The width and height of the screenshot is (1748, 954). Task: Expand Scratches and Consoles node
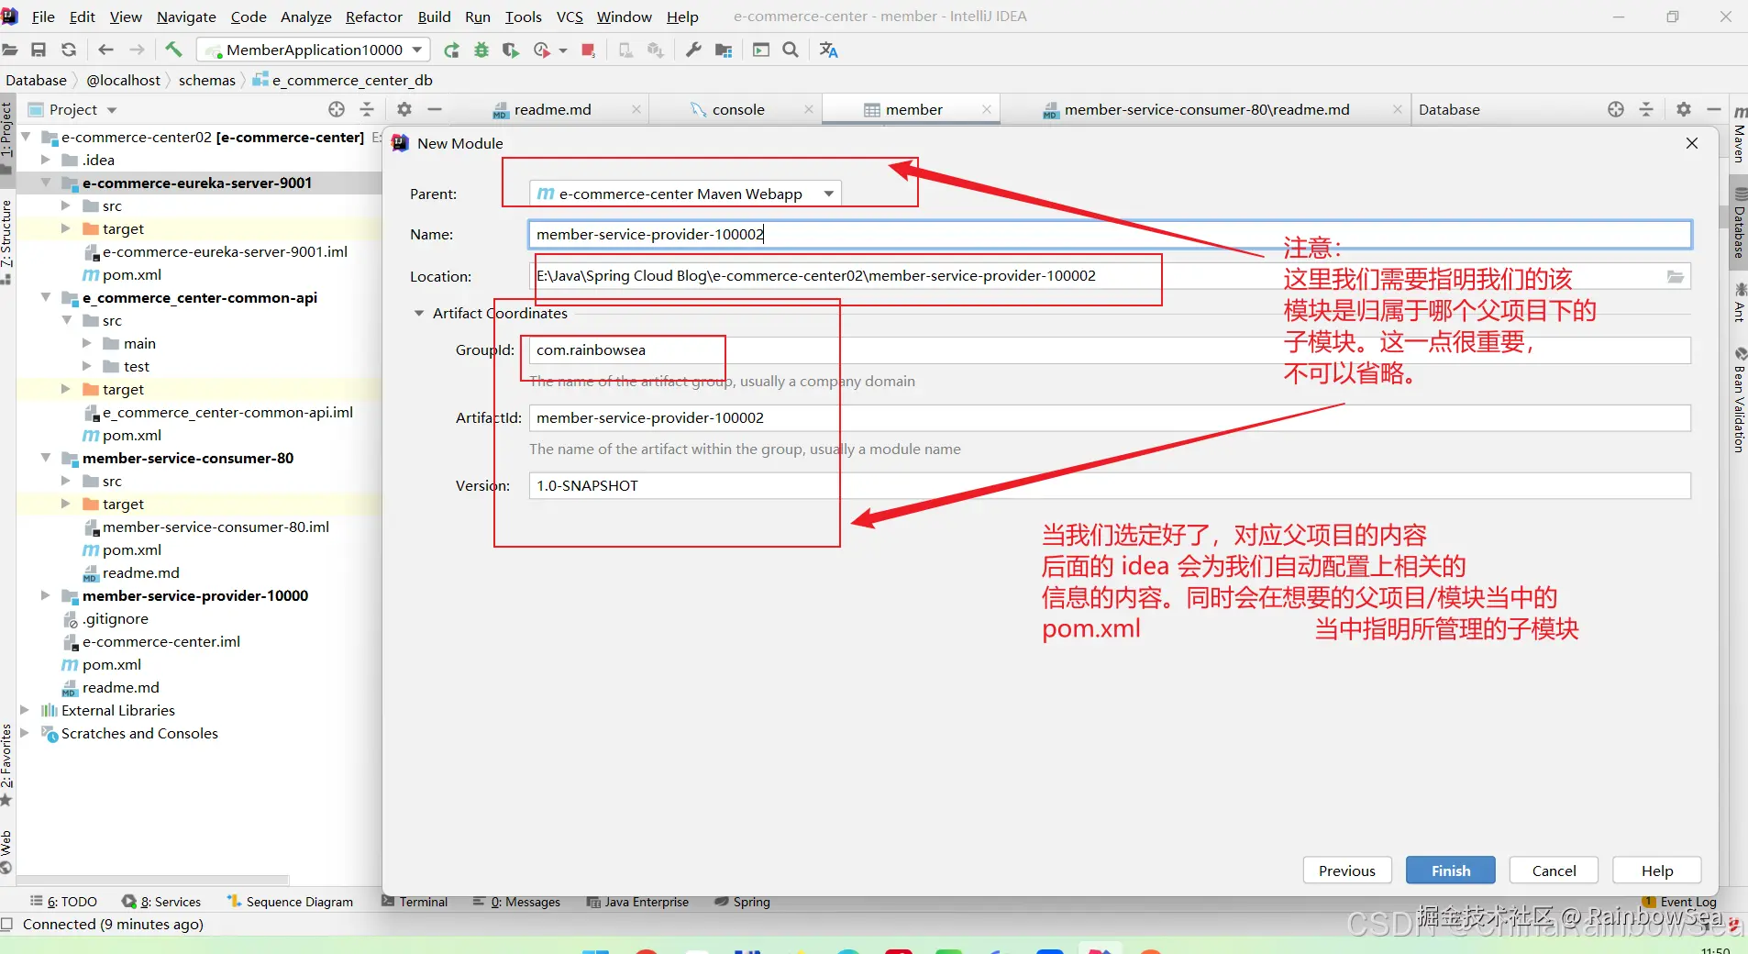pos(25,733)
